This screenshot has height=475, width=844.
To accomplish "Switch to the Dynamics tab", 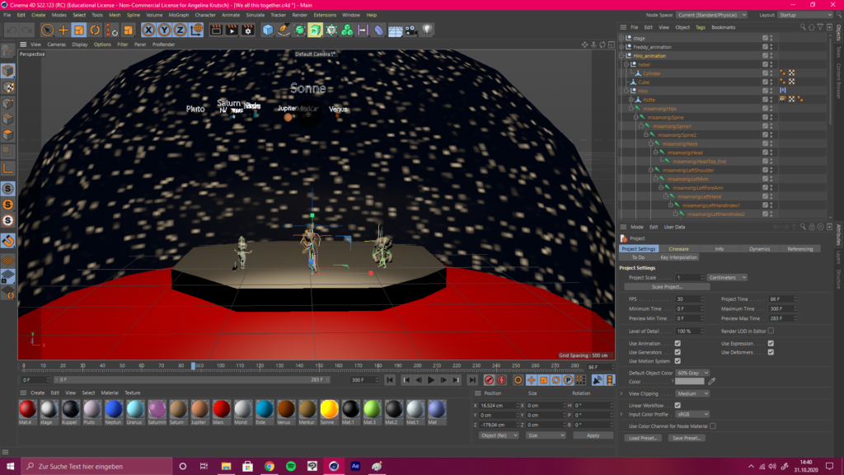I will (759, 248).
